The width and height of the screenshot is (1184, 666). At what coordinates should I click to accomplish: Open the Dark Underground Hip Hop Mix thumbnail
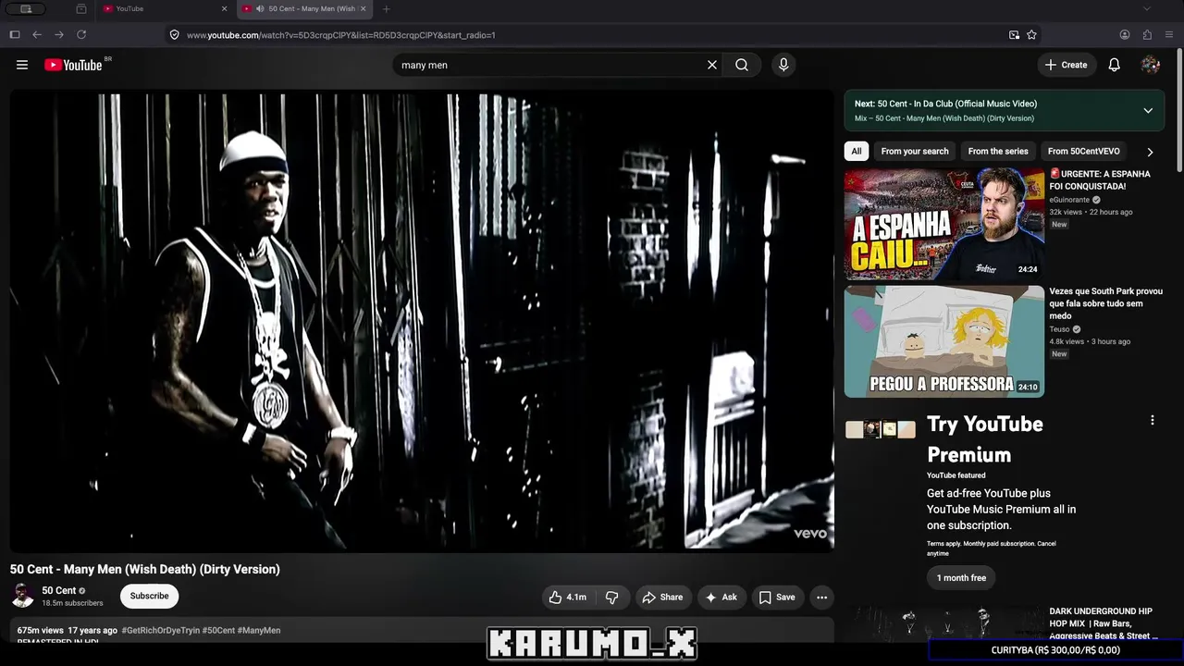click(x=944, y=624)
